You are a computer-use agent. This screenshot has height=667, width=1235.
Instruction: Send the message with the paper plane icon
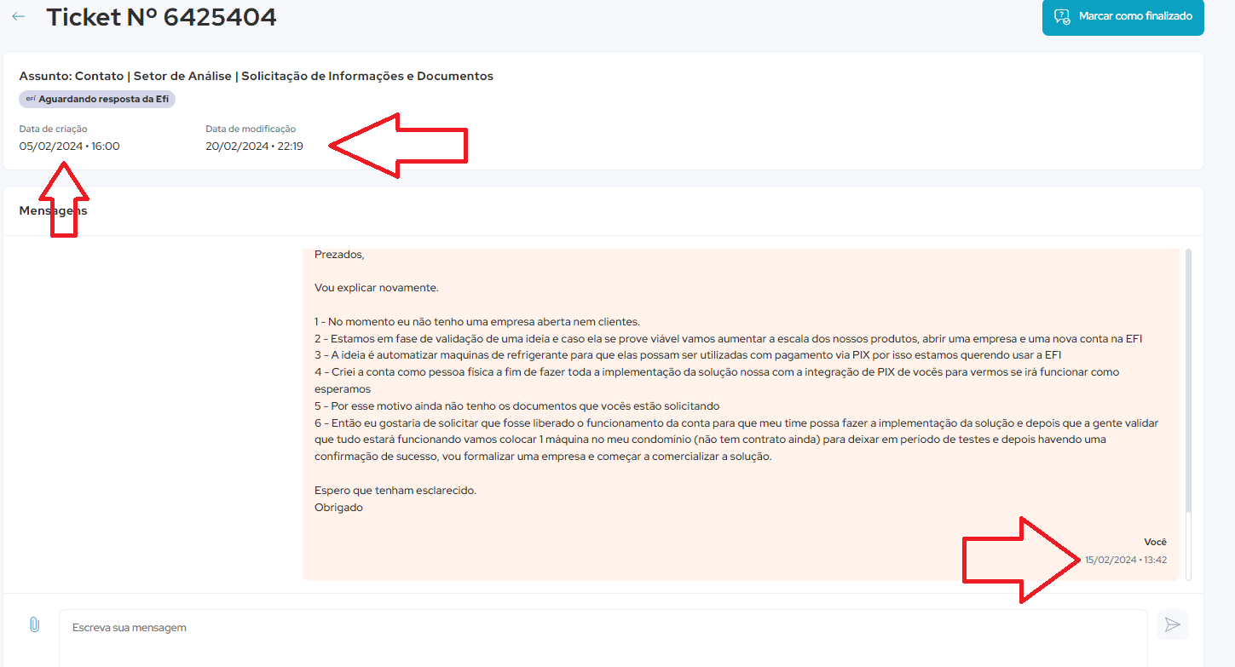pos(1173,625)
